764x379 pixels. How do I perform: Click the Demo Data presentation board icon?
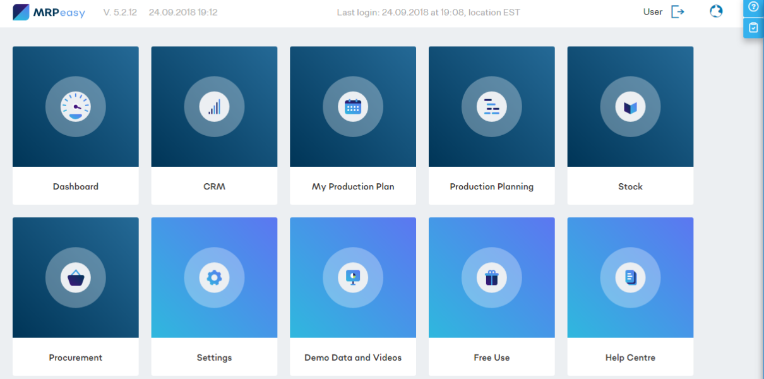point(353,278)
